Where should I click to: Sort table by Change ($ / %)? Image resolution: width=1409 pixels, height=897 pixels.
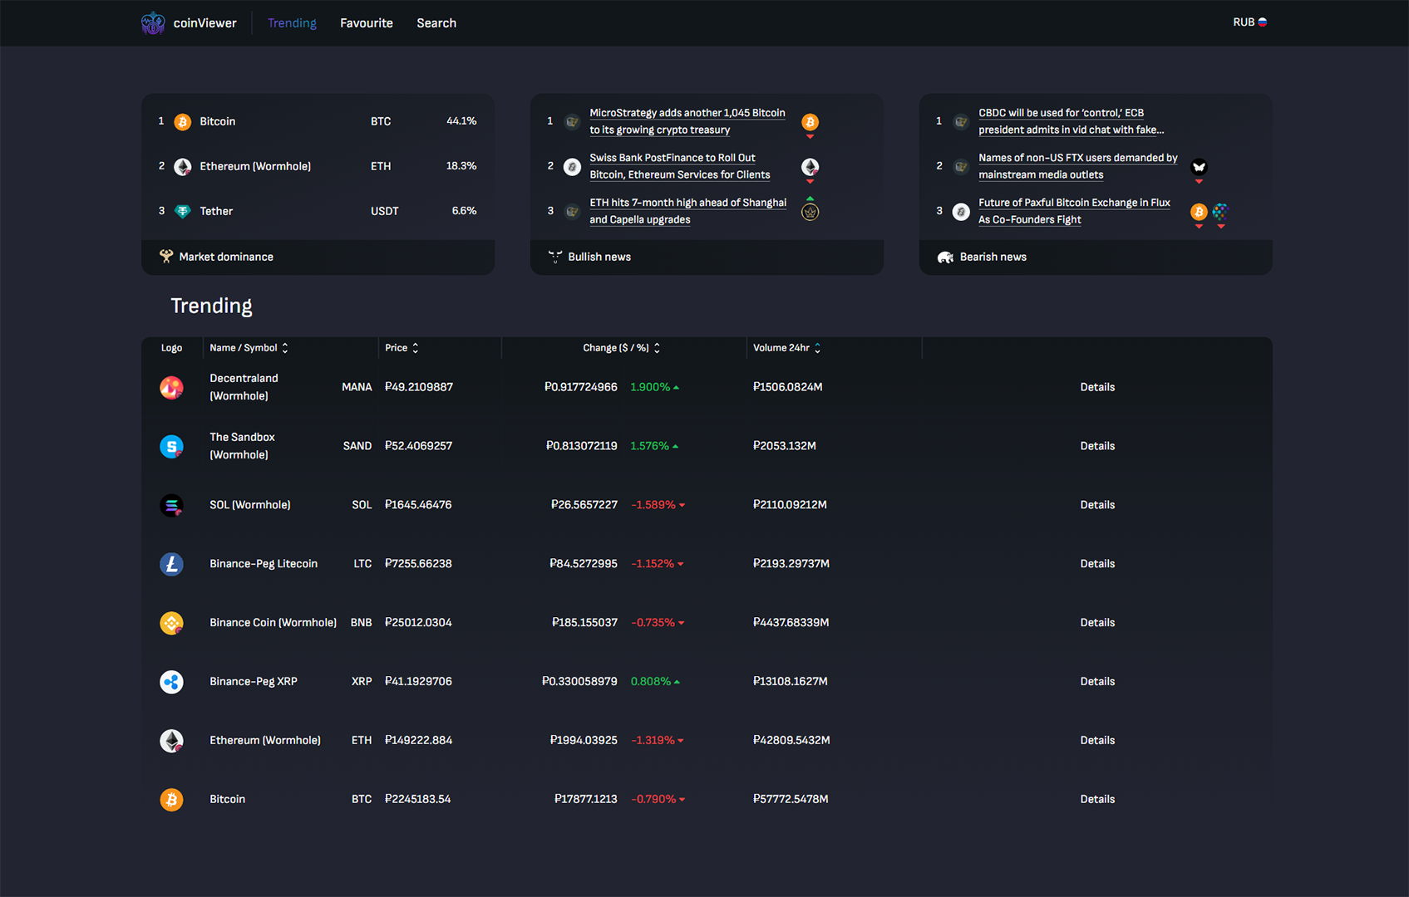[622, 348]
